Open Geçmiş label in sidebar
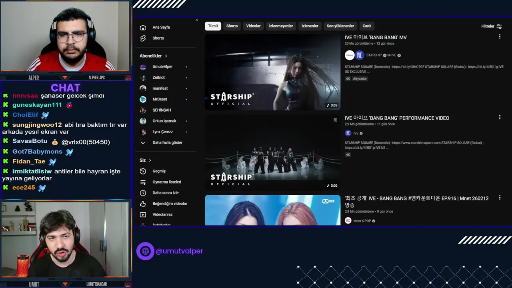Viewport: 512px width, 288px height. [x=159, y=171]
